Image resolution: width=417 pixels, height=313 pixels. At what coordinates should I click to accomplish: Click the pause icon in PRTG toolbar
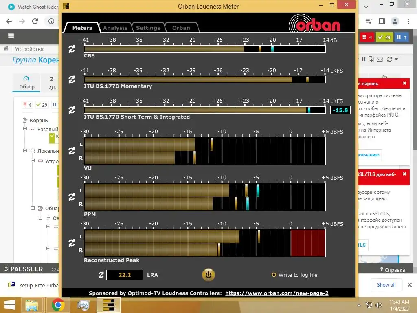(x=364, y=60)
